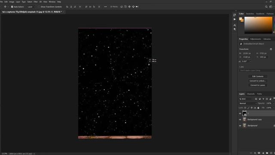Enable Show Transform Controls checkbox
The width and height of the screenshot is (275, 155).
[39, 7]
